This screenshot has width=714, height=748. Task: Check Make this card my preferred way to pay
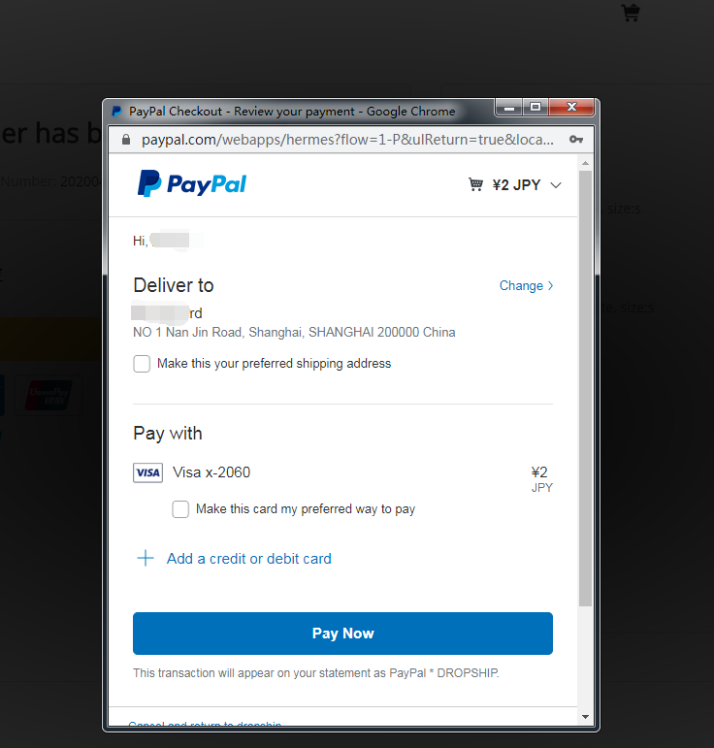click(x=180, y=509)
